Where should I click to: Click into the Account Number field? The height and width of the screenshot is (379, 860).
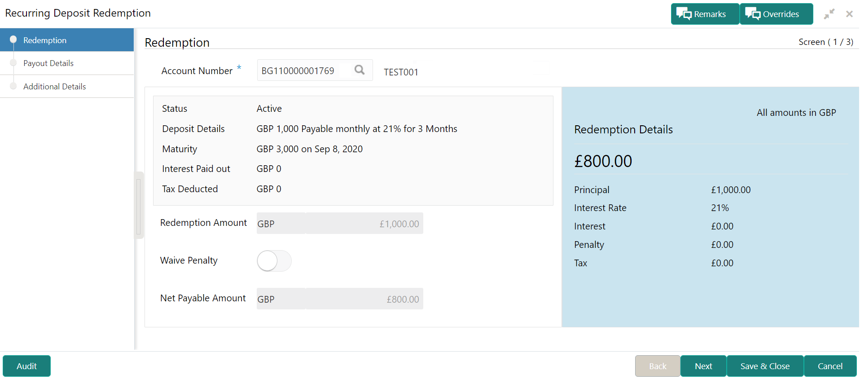303,71
